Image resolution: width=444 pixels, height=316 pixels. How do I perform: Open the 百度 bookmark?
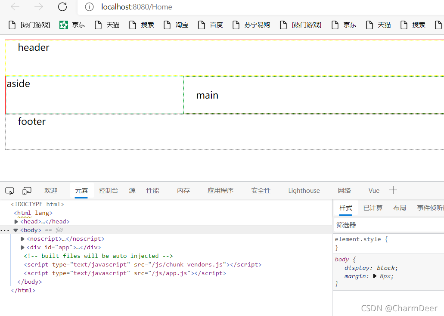click(x=211, y=25)
